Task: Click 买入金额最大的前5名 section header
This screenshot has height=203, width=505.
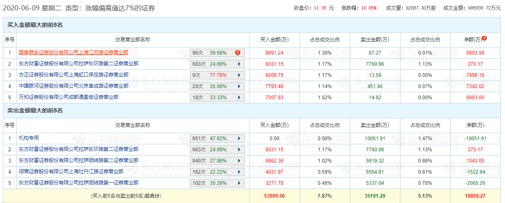Action: (x=35, y=25)
